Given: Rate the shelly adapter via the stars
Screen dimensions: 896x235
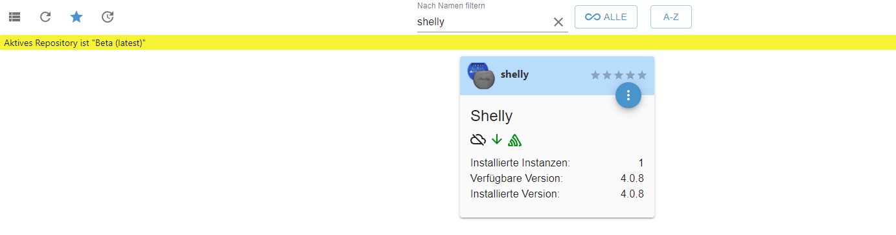Looking at the screenshot, I should point(619,75).
